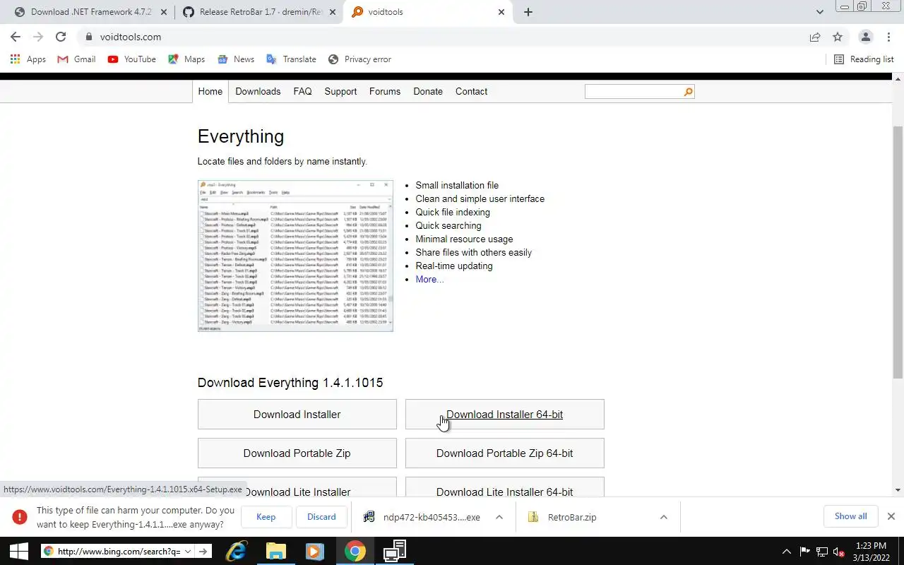The height and width of the screenshot is (565, 904).
Task: Click Show all downloads
Action: point(850,516)
